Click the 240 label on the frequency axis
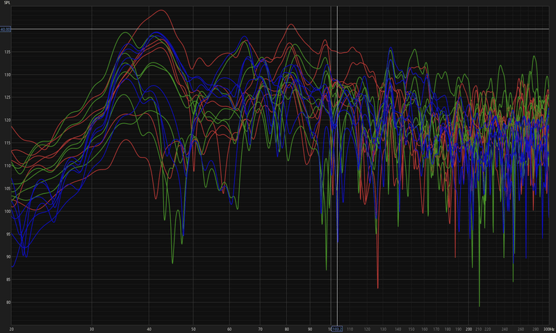556x333 pixels. 505,330
